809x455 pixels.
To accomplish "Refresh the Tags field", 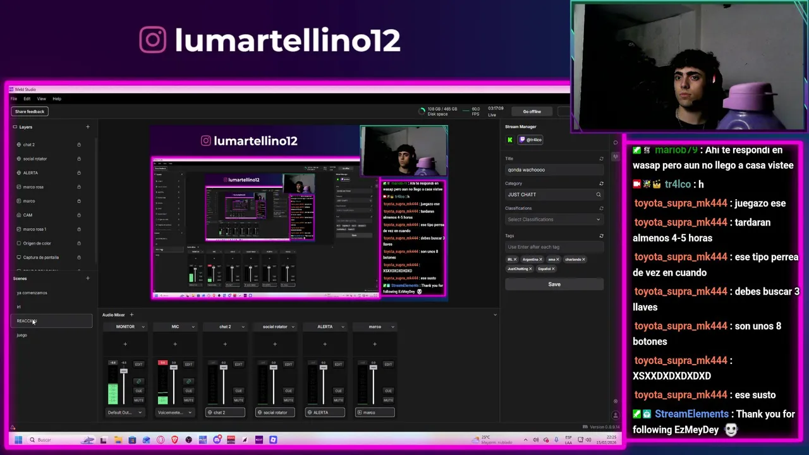I will 601,236.
